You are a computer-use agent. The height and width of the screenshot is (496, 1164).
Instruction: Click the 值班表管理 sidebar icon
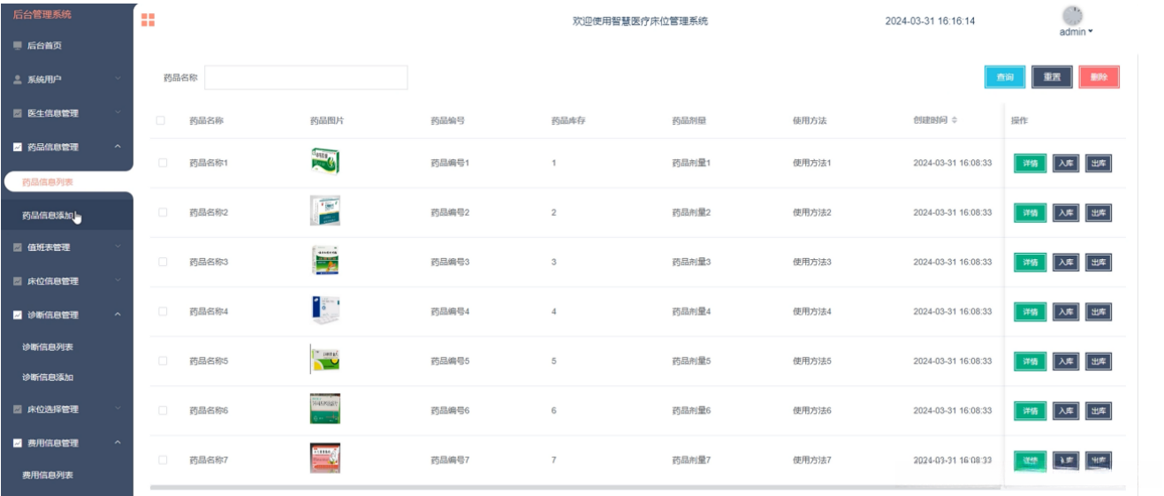tap(18, 248)
